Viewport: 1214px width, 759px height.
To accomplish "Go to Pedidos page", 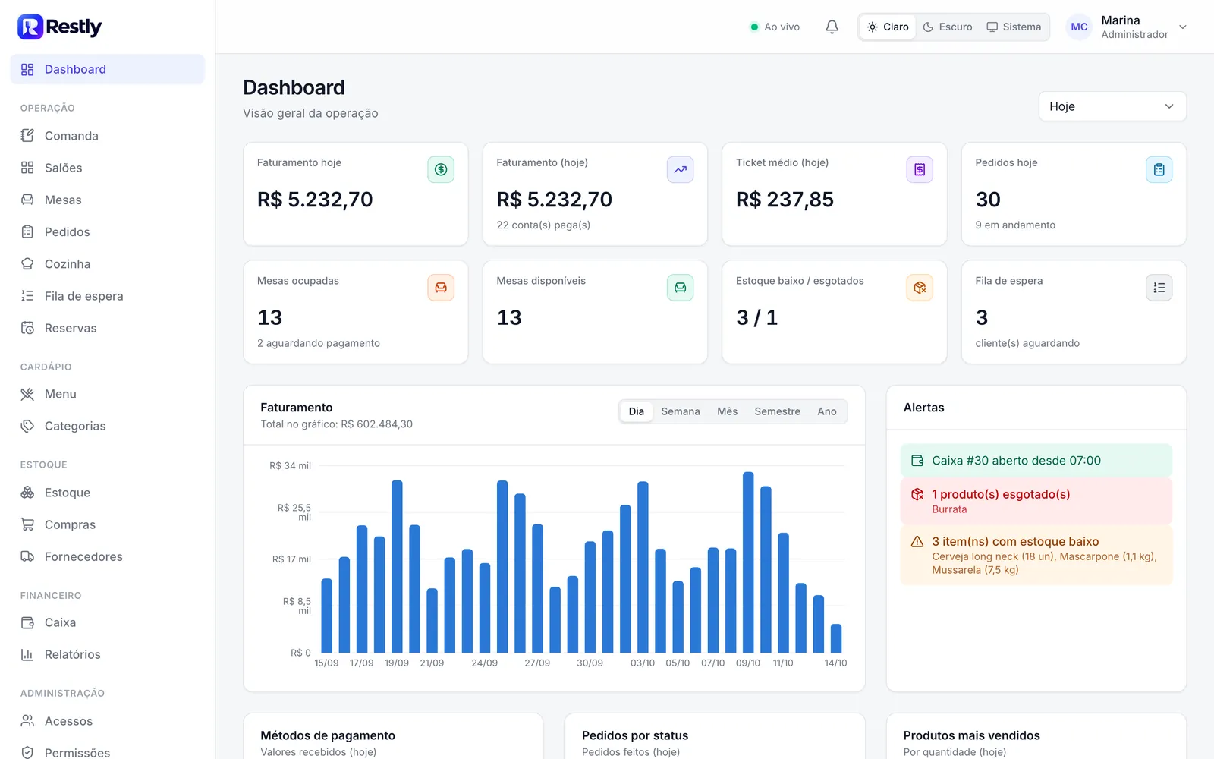I will (x=108, y=232).
